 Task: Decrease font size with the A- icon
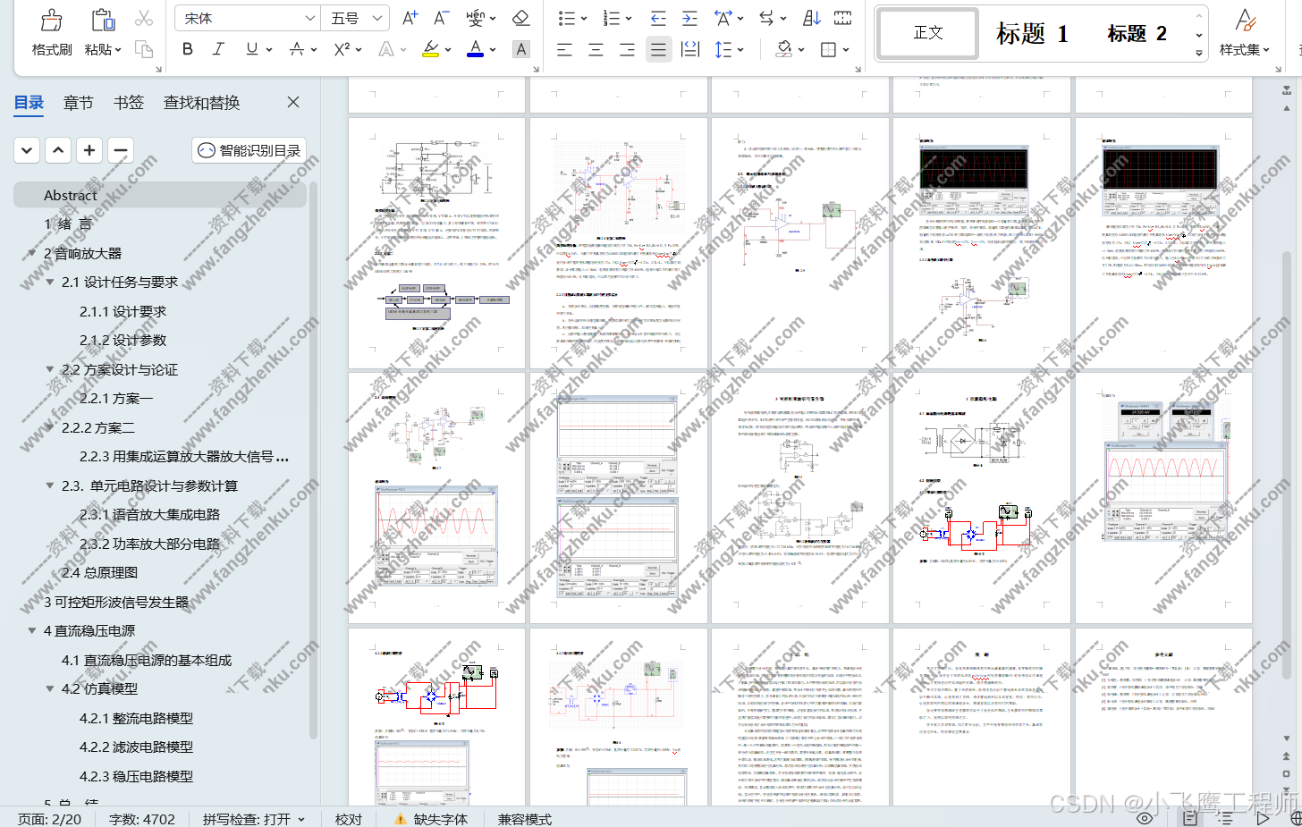(x=441, y=18)
